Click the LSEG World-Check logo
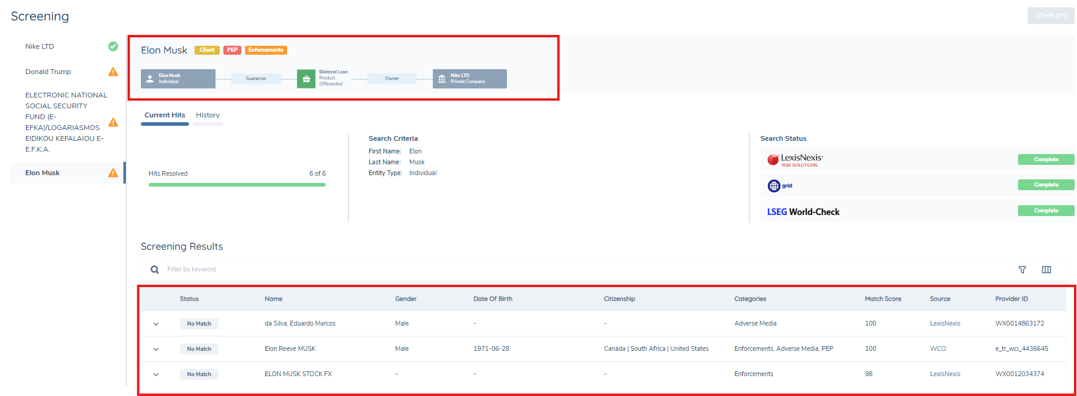 click(x=803, y=212)
